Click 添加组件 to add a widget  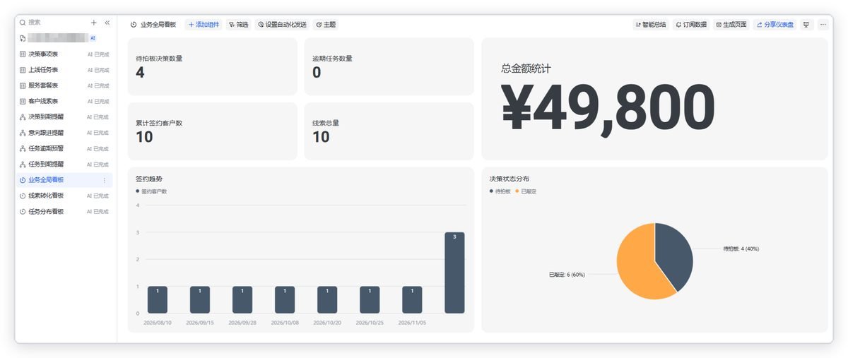(x=204, y=24)
